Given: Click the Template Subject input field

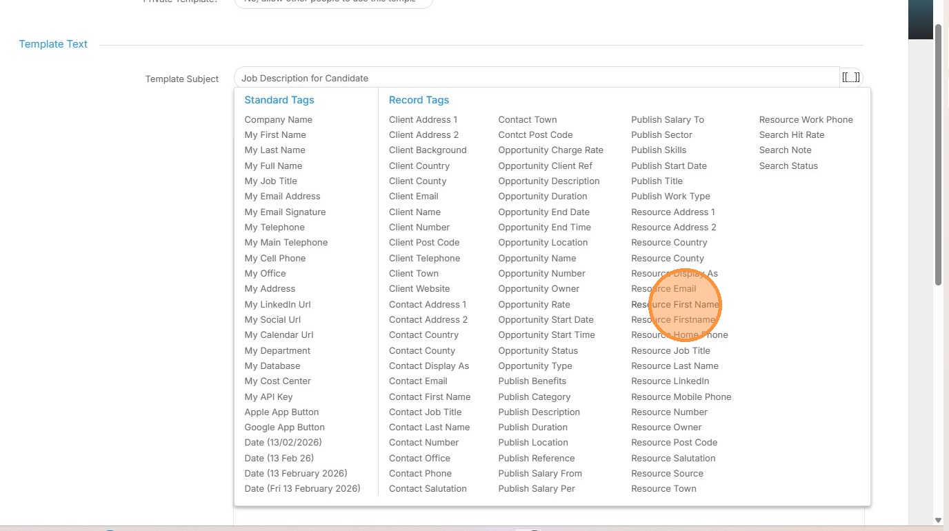Looking at the screenshot, I should click(536, 78).
